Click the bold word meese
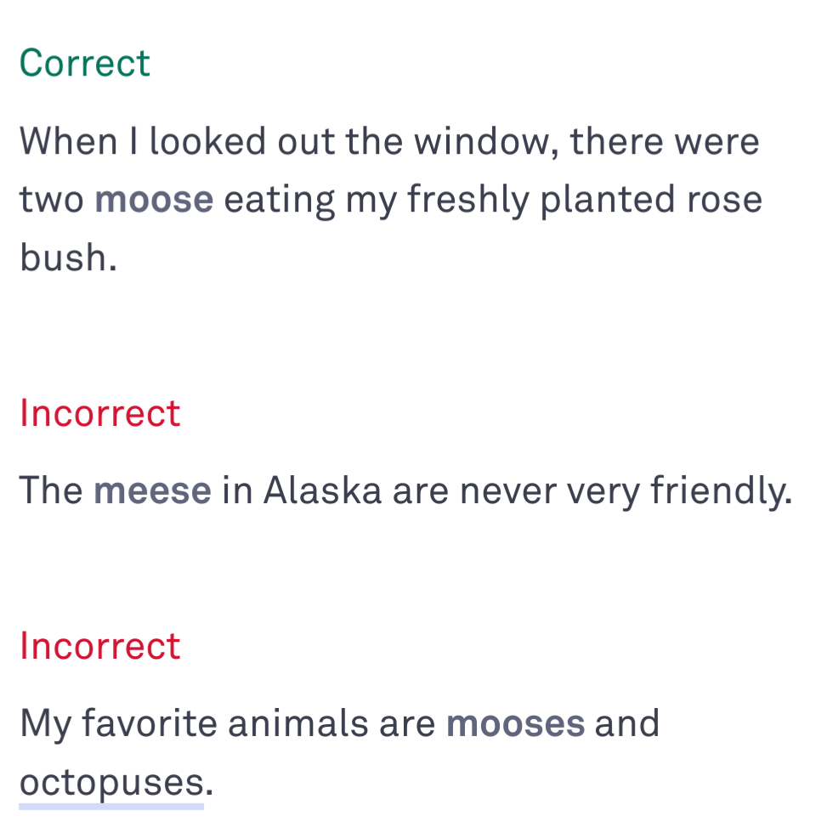 coord(152,490)
